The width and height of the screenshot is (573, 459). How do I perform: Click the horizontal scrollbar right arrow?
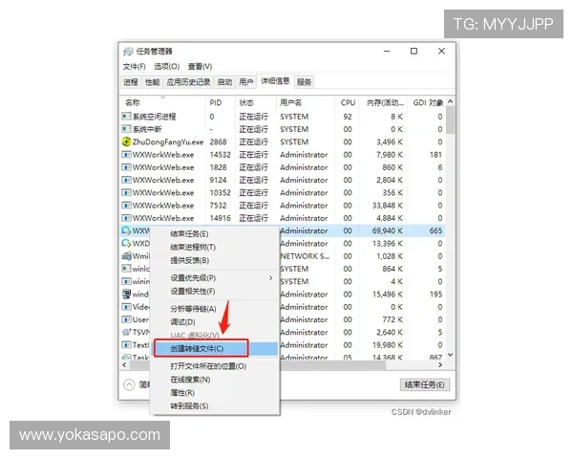pyautogui.click(x=440, y=365)
